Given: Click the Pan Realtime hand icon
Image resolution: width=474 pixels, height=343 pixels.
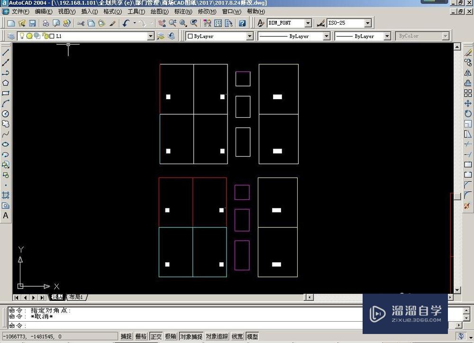Looking at the screenshot, I should point(162,23).
